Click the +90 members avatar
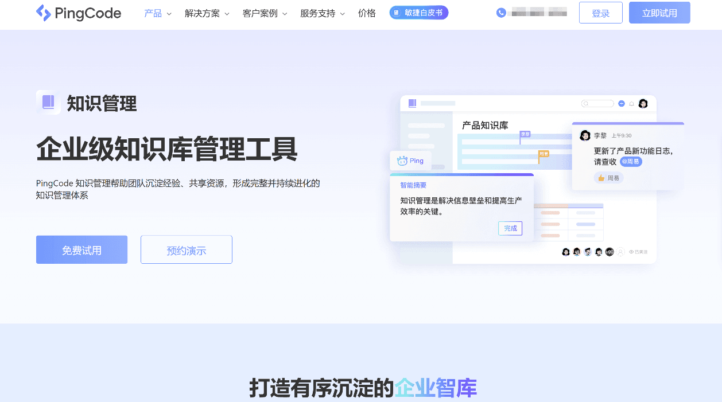 click(x=610, y=252)
